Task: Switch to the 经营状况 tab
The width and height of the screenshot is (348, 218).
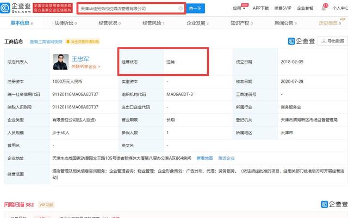Action: pos(109,23)
